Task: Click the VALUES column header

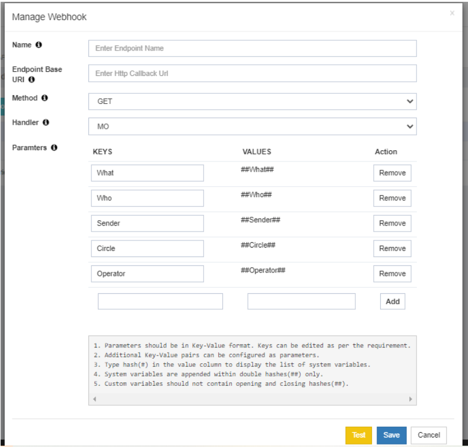Action: [x=257, y=152]
